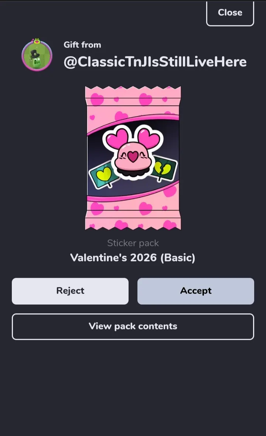Open the gift sender's avatar

pyautogui.click(x=37, y=56)
